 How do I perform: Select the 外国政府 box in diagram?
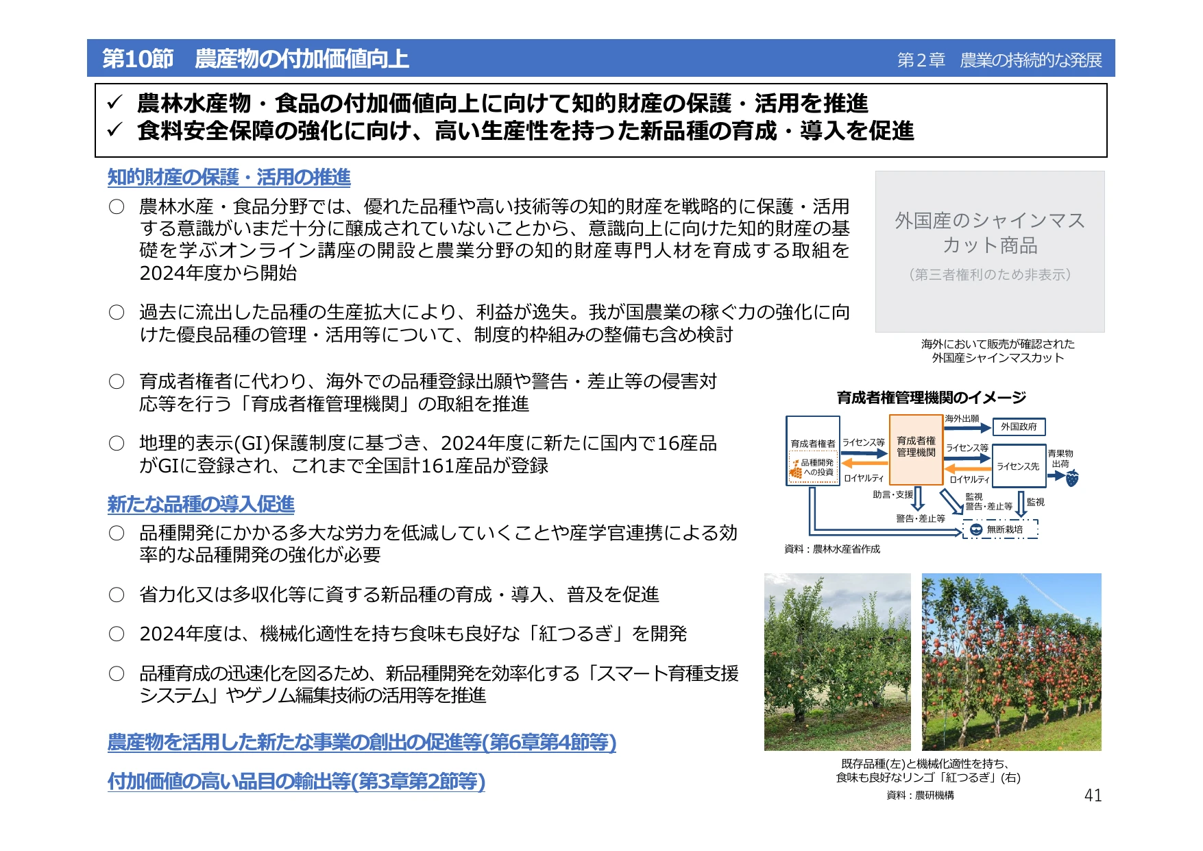(x=1019, y=427)
